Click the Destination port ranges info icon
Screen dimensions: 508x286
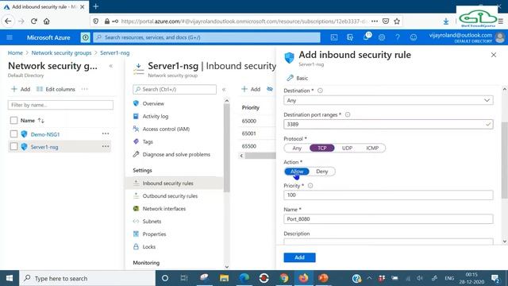(x=348, y=114)
